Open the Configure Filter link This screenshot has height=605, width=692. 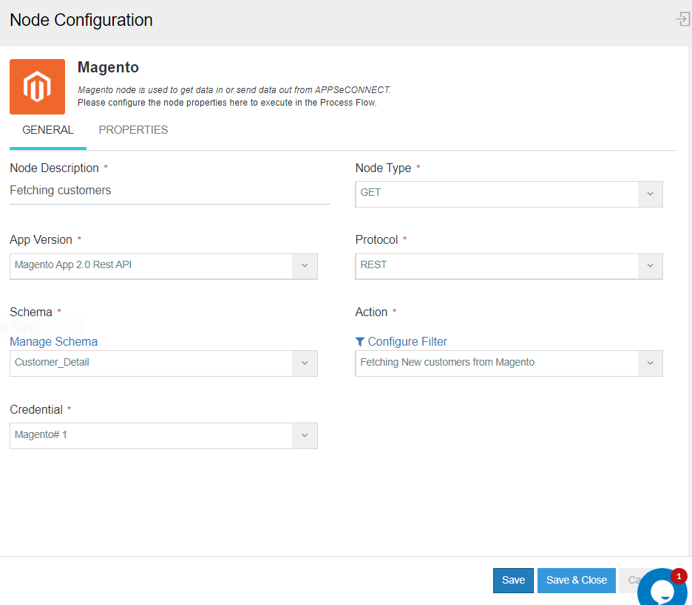pos(407,341)
